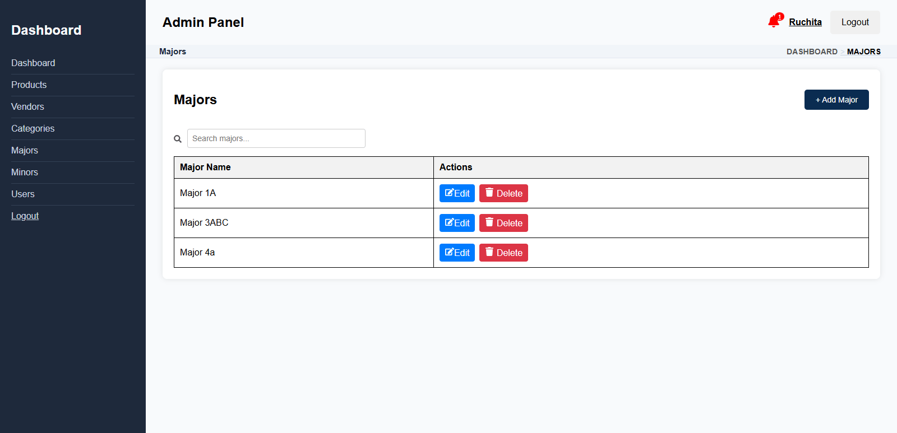Click the pencil icon for Major 3ABC
Screen dimensions: 897x433
coord(449,222)
